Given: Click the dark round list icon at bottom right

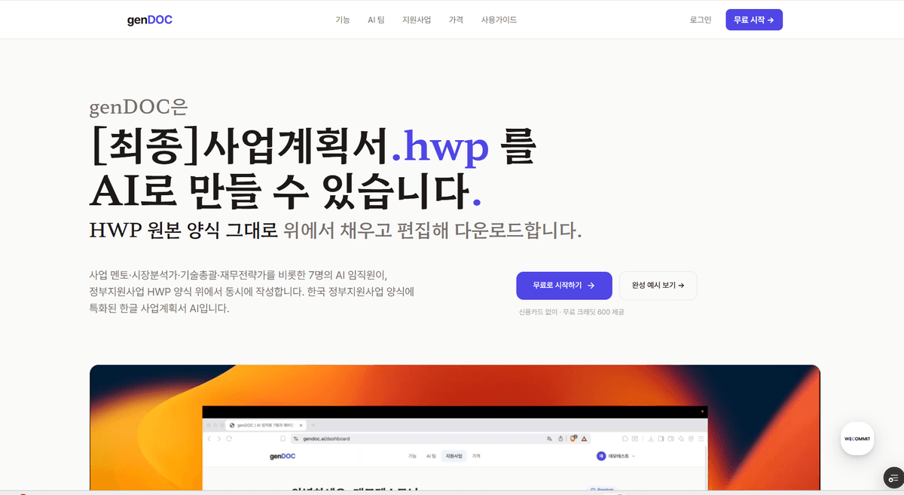Looking at the screenshot, I should [x=893, y=478].
